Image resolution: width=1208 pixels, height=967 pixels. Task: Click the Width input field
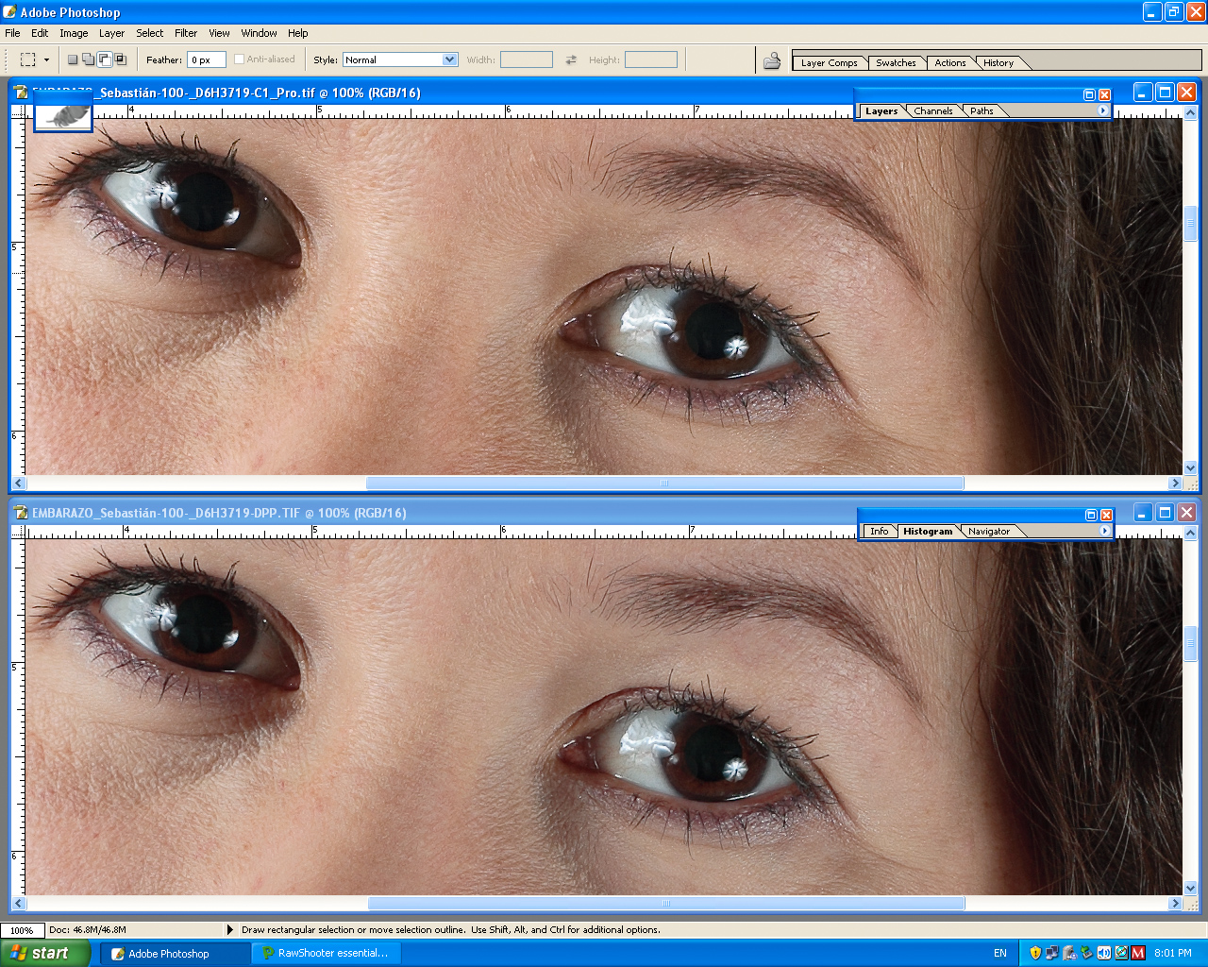click(526, 59)
